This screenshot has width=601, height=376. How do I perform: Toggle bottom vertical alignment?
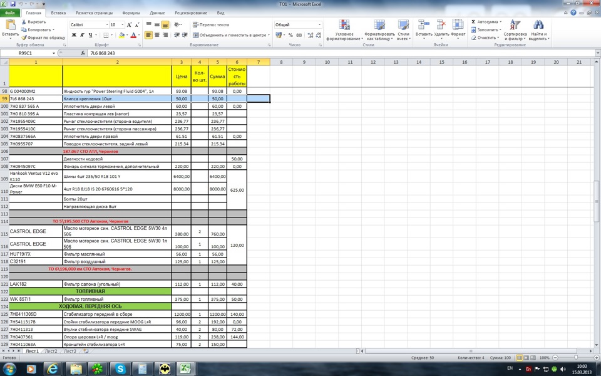pyautogui.click(x=165, y=24)
